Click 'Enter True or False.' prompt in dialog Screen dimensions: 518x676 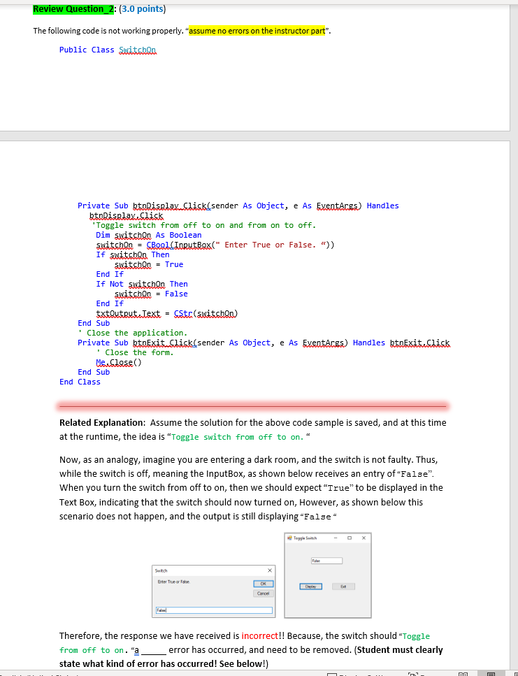coord(173,582)
